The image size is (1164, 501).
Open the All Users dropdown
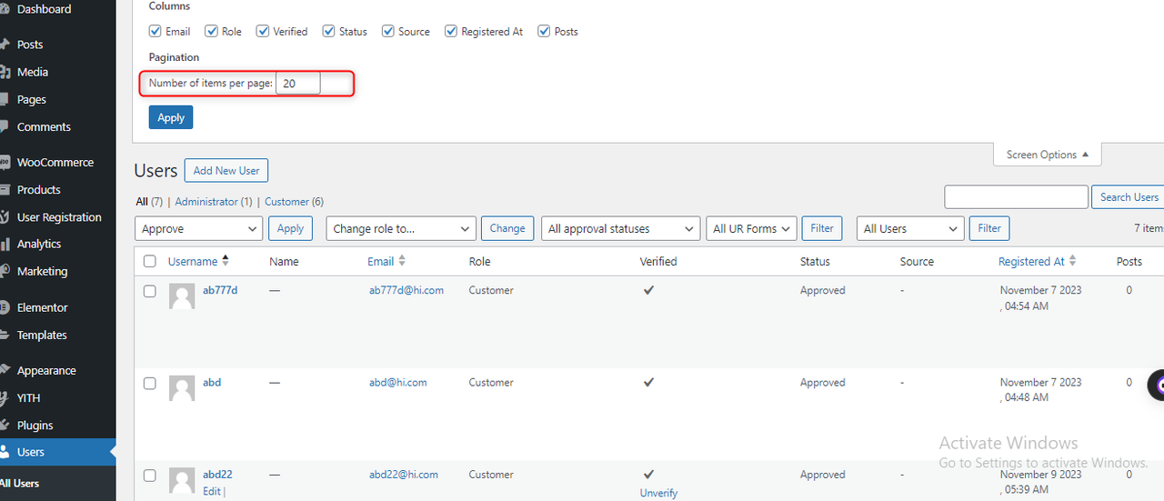tap(910, 229)
